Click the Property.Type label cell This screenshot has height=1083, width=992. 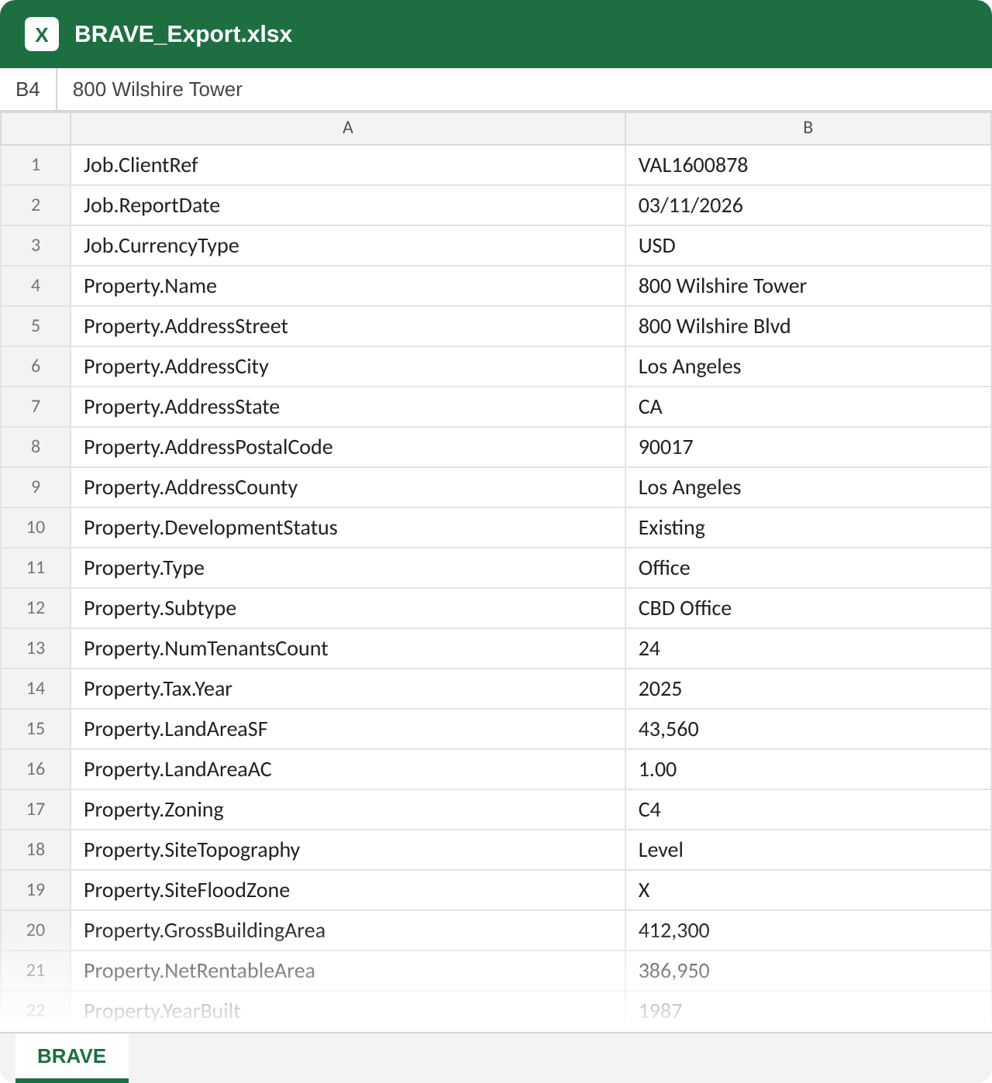click(x=348, y=568)
